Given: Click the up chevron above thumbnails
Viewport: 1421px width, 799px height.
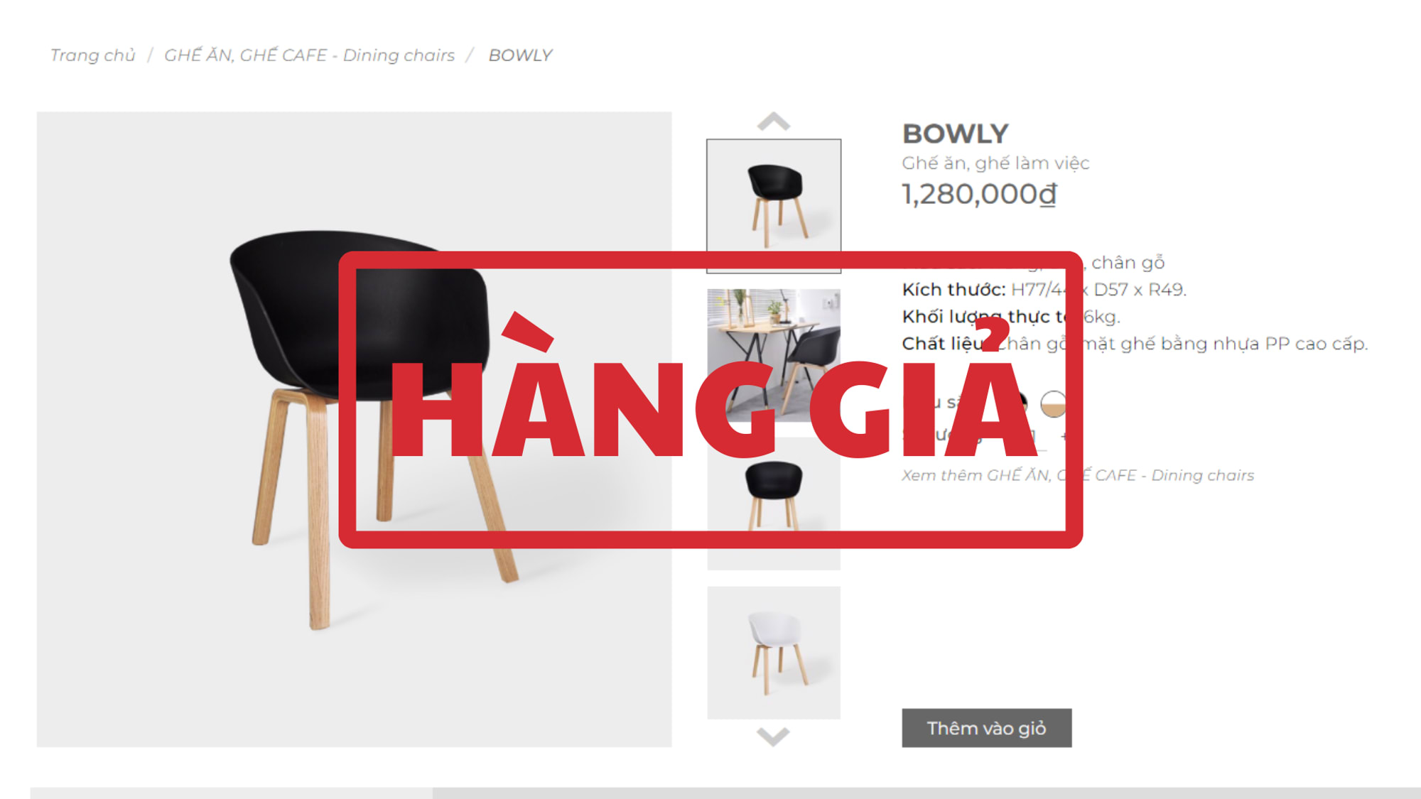Looking at the screenshot, I should pos(774,121).
